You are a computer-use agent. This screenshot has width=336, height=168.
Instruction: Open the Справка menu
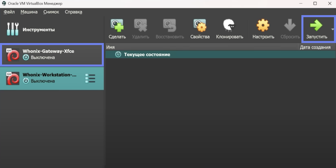pyautogui.click(x=73, y=12)
